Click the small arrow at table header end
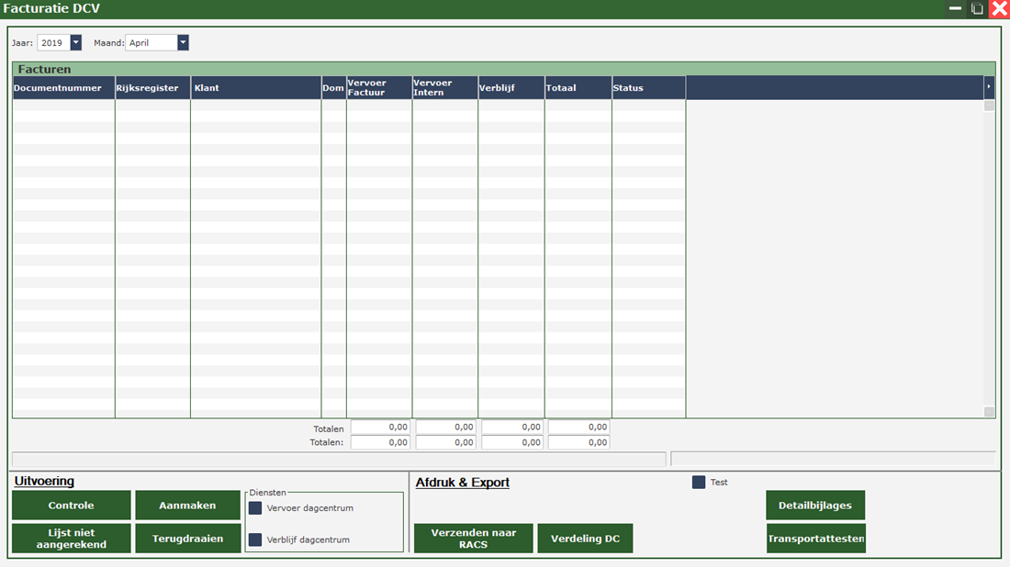 [989, 87]
